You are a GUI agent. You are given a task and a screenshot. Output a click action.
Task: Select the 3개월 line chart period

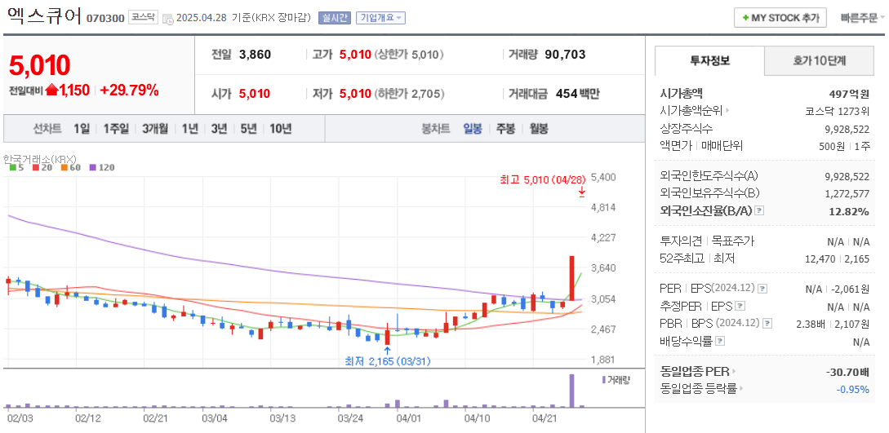pos(155,129)
